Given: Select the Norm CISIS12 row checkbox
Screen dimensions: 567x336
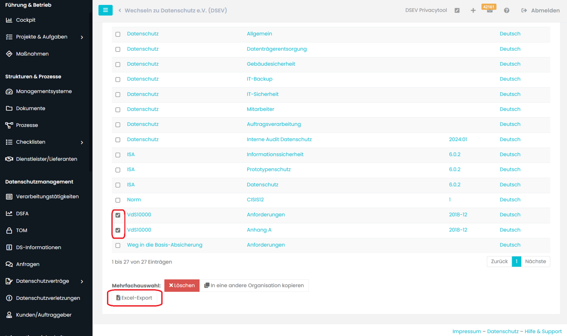Looking at the screenshot, I should pyautogui.click(x=118, y=200).
